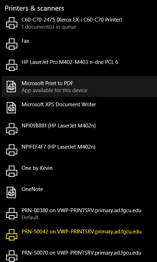Select the C60-C70-2475 Xerox printer entry

coord(79,23)
